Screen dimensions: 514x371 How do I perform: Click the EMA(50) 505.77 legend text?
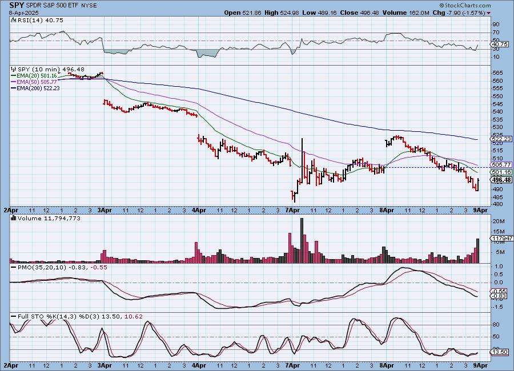pyautogui.click(x=37, y=82)
